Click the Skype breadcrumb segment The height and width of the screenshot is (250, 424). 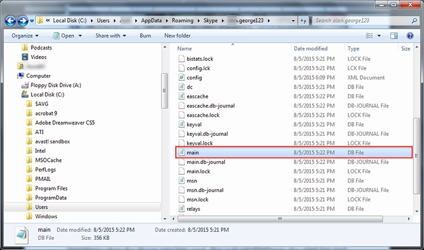click(x=210, y=21)
